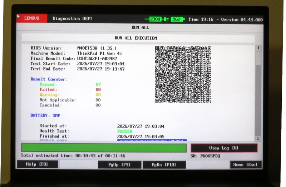286x187 pixels.
Task: Go down a page with PgDn [F10]
Action: tap(164, 165)
